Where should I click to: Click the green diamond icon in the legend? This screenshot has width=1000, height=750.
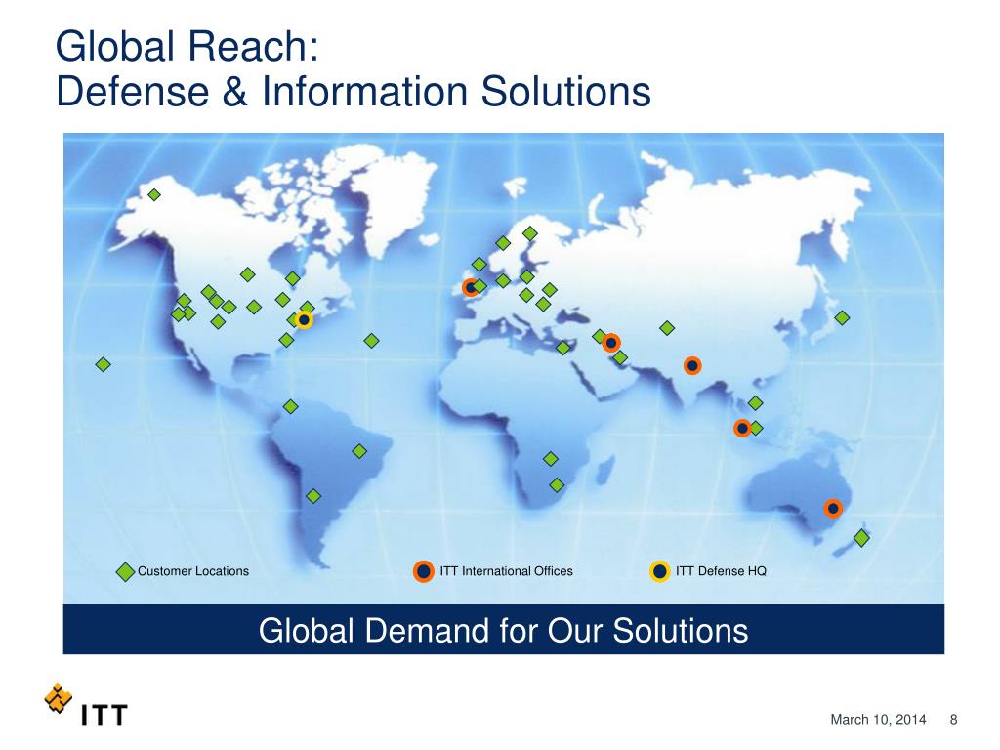[126, 571]
